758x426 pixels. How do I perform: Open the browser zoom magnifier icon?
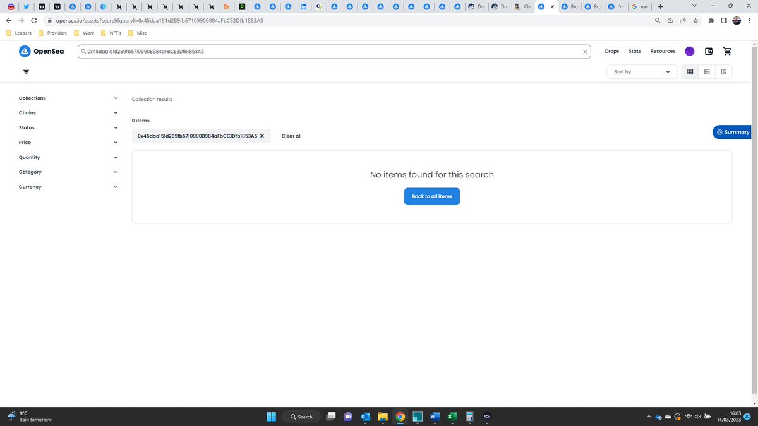[x=658, y=20]
